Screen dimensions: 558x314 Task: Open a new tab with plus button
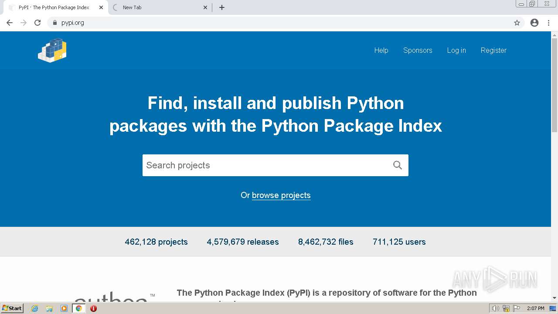pos(222,7)
